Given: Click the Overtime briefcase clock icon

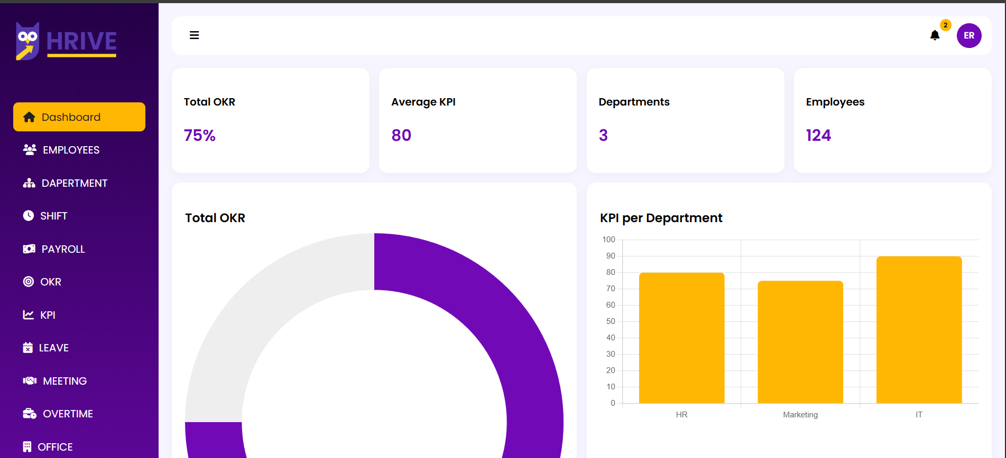Looking at the screenshot, I should [30, 414].
